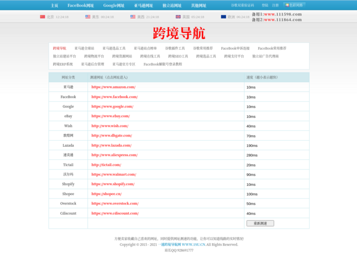This screenshot has width=357, height=274.
Task: Select the 跨境选品工具 category
Action: [x=206, y=56]
